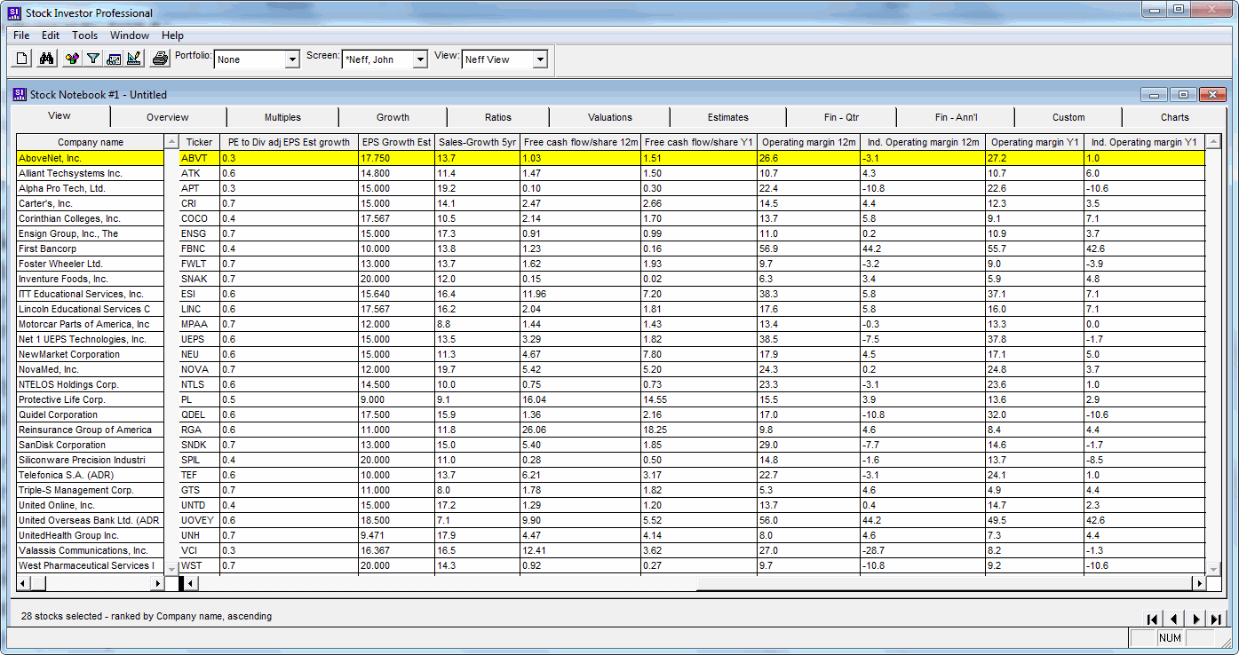Click the colored shapes icon beside binoculars

72,59
